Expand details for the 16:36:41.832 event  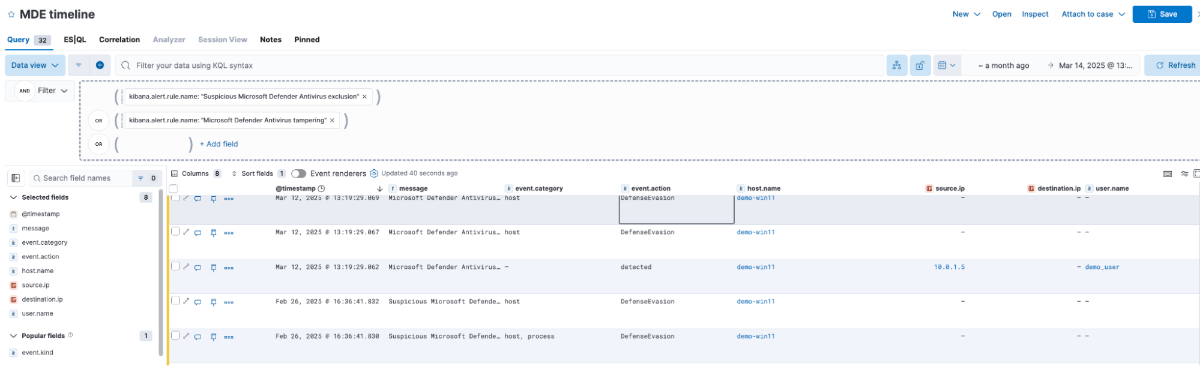tap(186, 301)
